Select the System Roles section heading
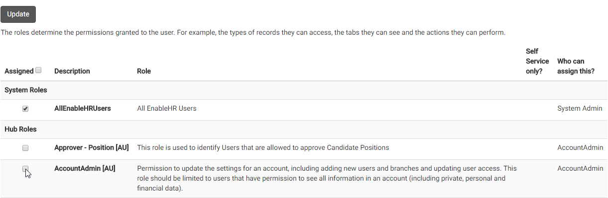This screenshot has width=608, height=198. point(26,90)
